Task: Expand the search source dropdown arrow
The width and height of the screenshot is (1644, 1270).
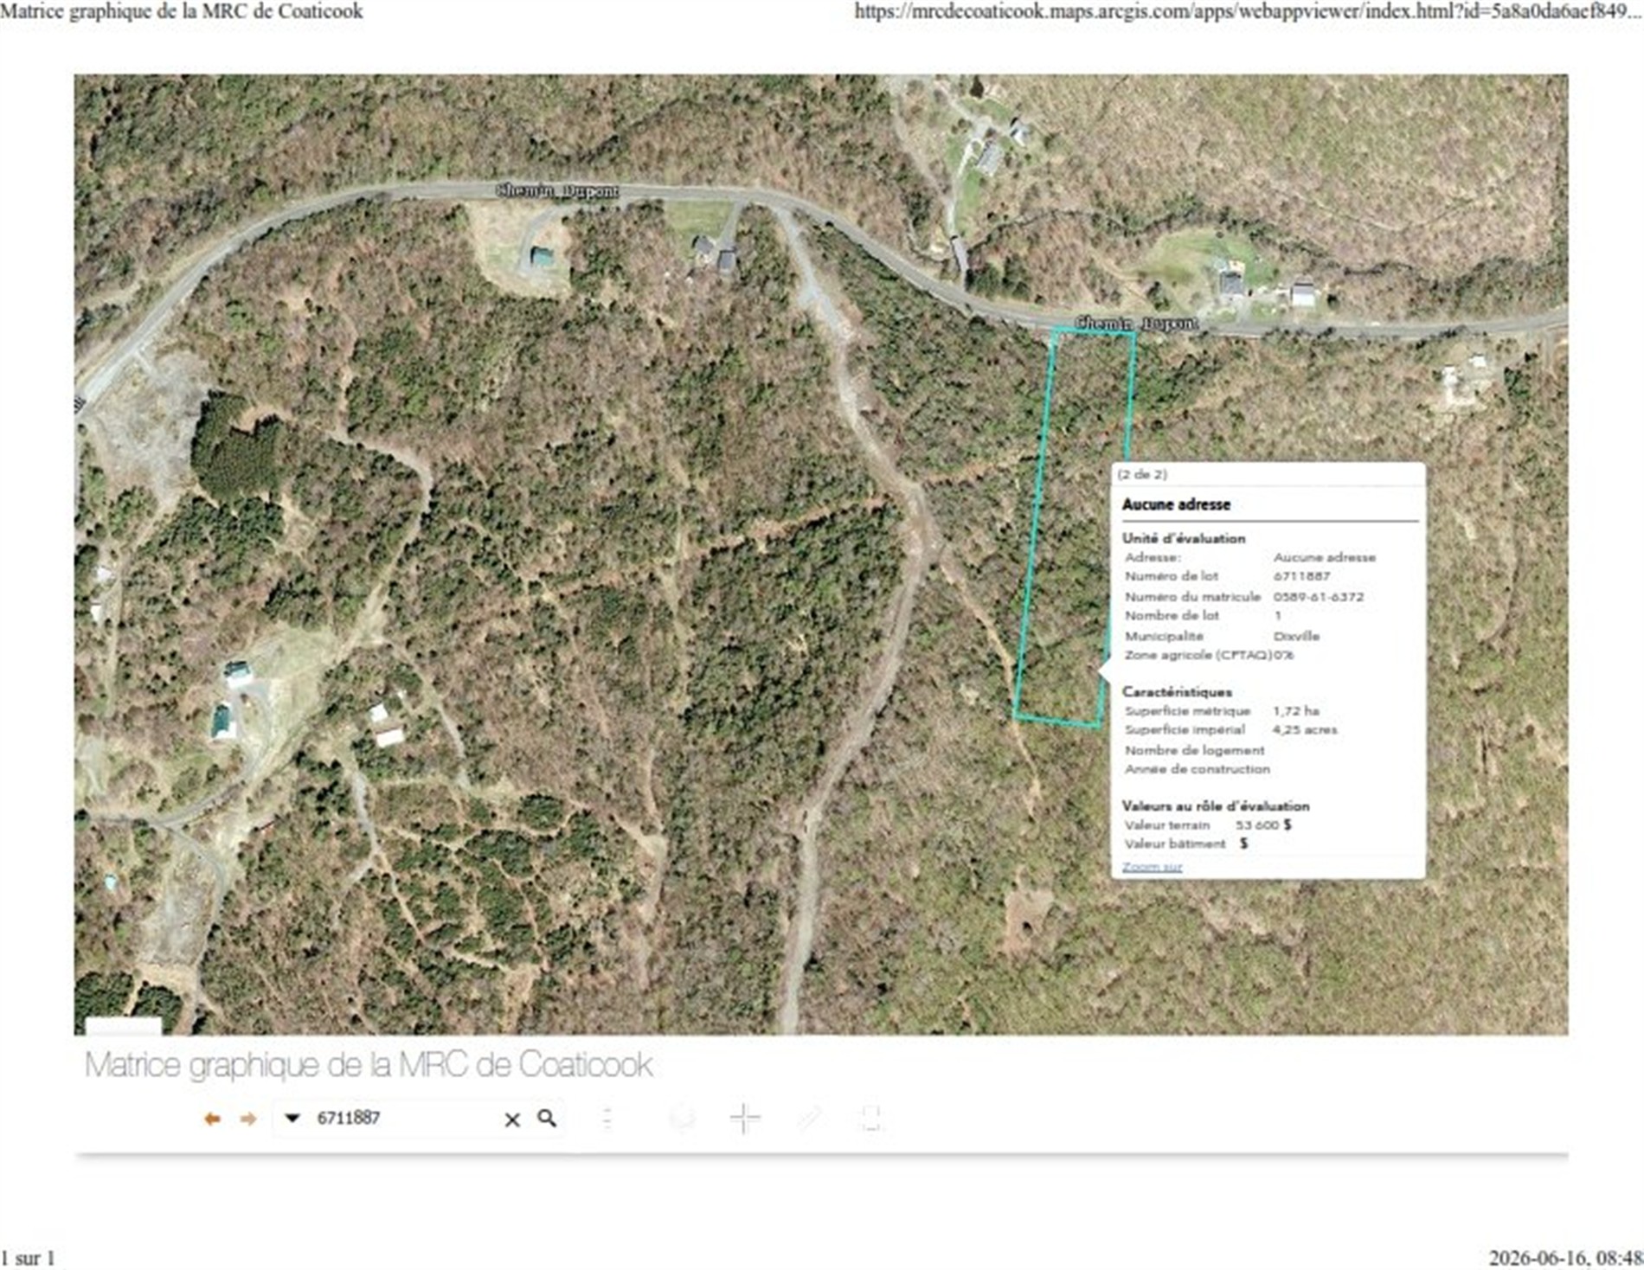Action: pyautogui.click(x=292, y=1118)
